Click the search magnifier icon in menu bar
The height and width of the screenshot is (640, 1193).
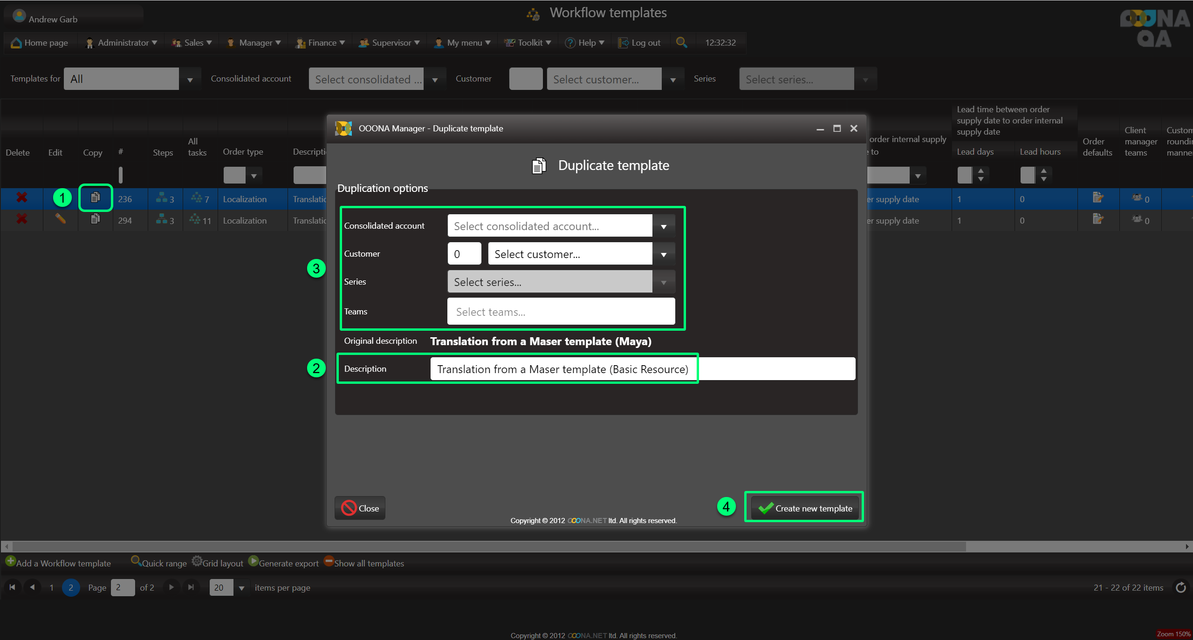point(681,42)
